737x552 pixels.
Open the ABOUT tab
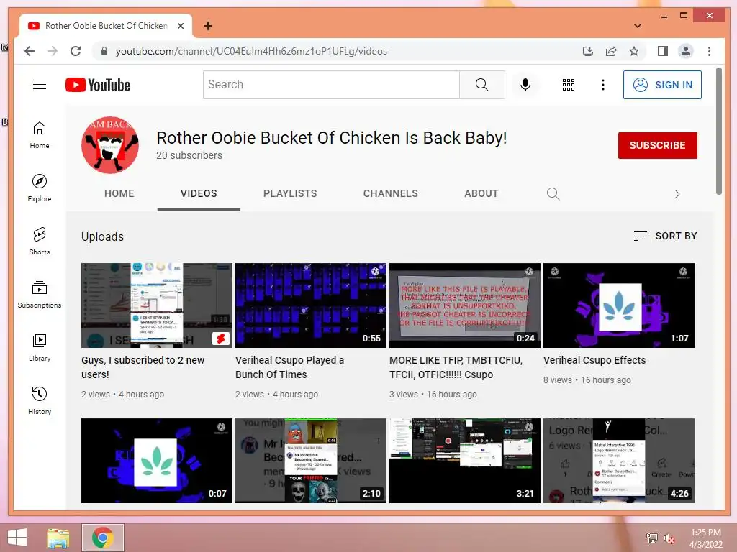[481, 193]
